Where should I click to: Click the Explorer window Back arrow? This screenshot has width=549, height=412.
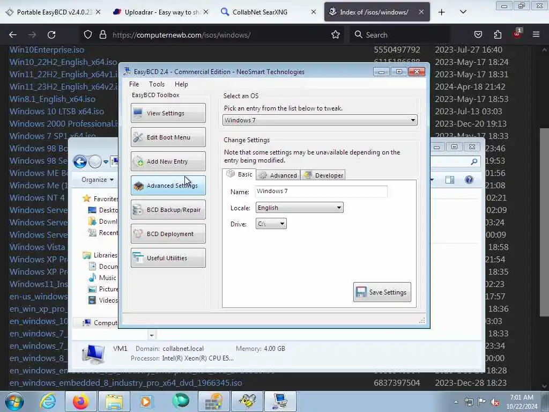[x=80, y=161]
